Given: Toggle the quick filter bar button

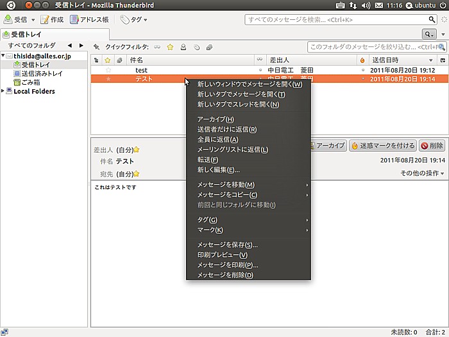Looking at the screenshot, I should click(x=428, y=34).
